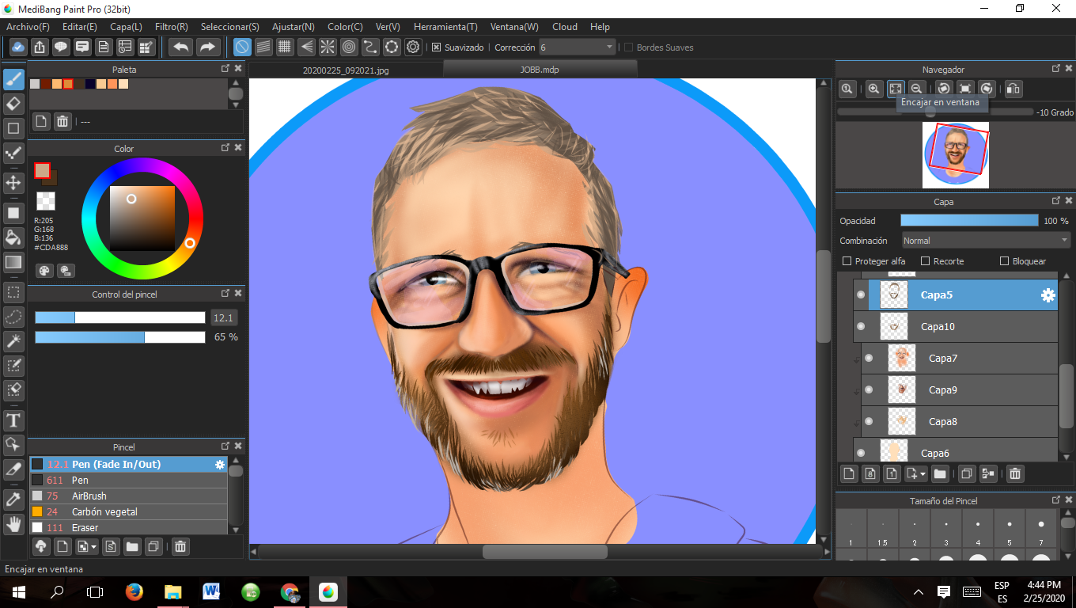Add a layer folder in Capa panel
The image size is (1076, 608).
[x=940, y=473]
